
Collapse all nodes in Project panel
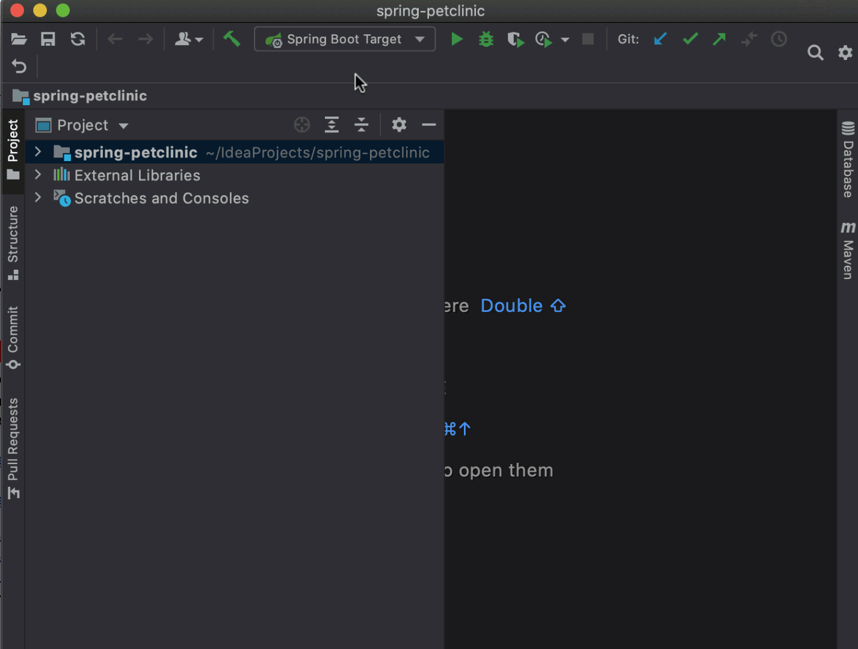(x=361, y=124)
